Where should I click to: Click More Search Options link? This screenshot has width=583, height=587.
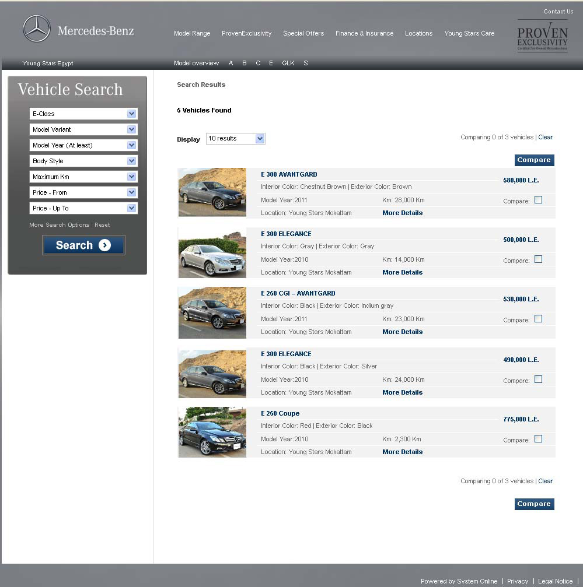pos(59,225)
